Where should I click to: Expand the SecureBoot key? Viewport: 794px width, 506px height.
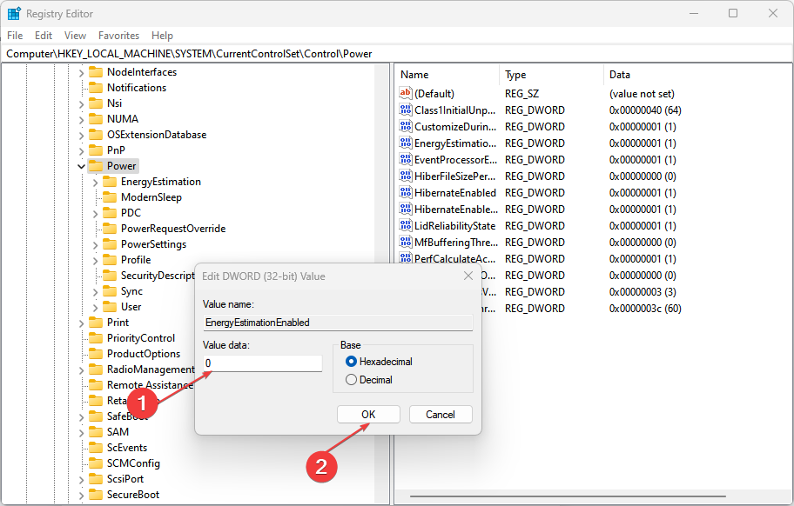(81, 495)
